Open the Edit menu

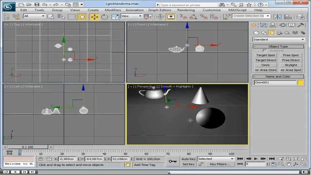pyautogui.click(x=23, y=10)
